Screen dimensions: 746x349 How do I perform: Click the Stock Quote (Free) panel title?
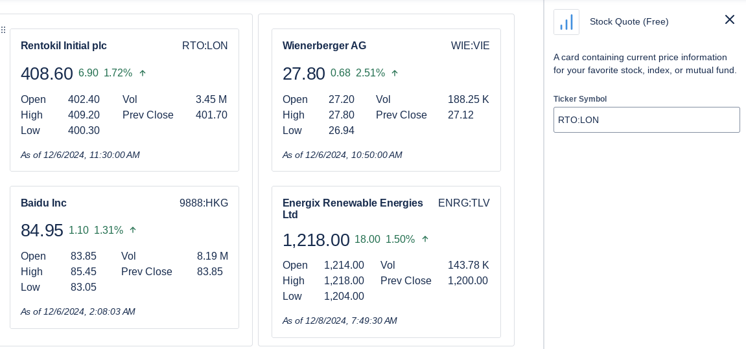point(629,22)
